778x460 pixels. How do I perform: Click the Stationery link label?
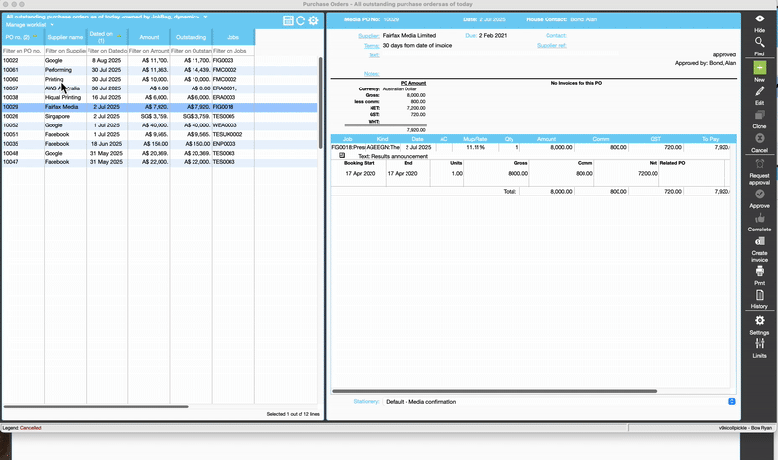click(x=367, y=402)
